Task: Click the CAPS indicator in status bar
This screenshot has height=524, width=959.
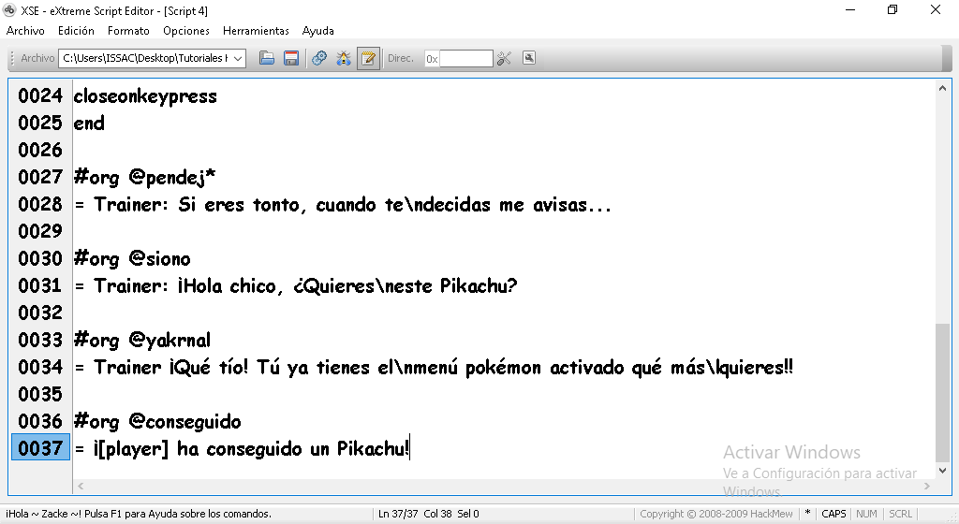Action: pyautogui.click(x=833, y=514)
